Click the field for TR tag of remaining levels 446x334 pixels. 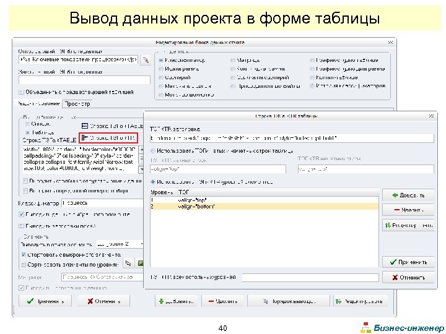point(310,278)
